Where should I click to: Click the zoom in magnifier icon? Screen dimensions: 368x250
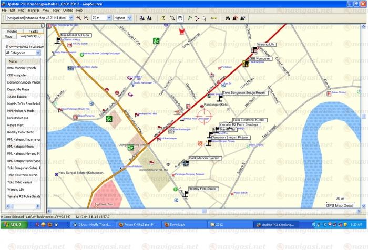coord(78,18)
